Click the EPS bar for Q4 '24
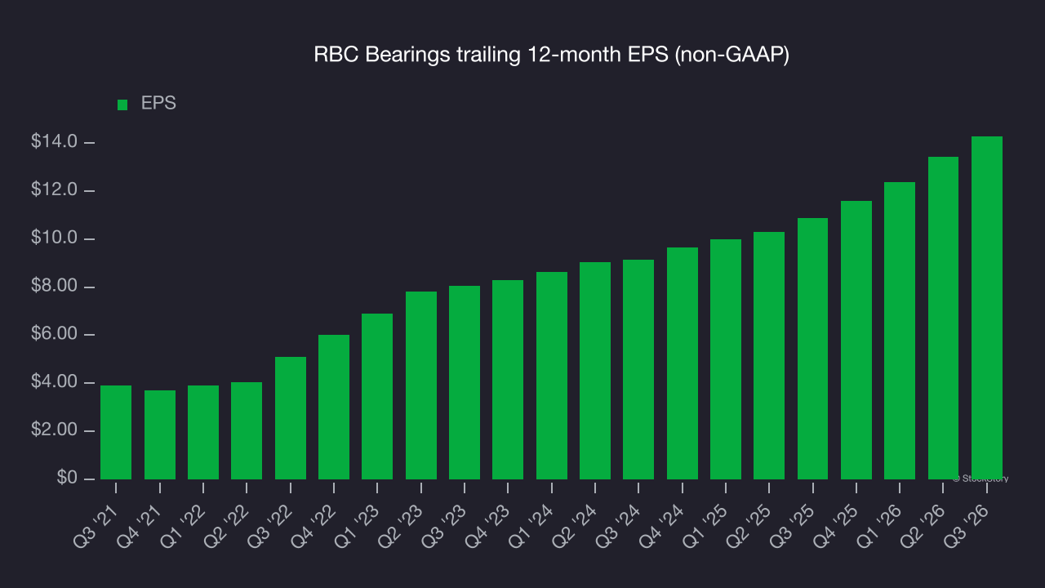This screenshot has width=1045, height=588. click(x=683, y=363)
